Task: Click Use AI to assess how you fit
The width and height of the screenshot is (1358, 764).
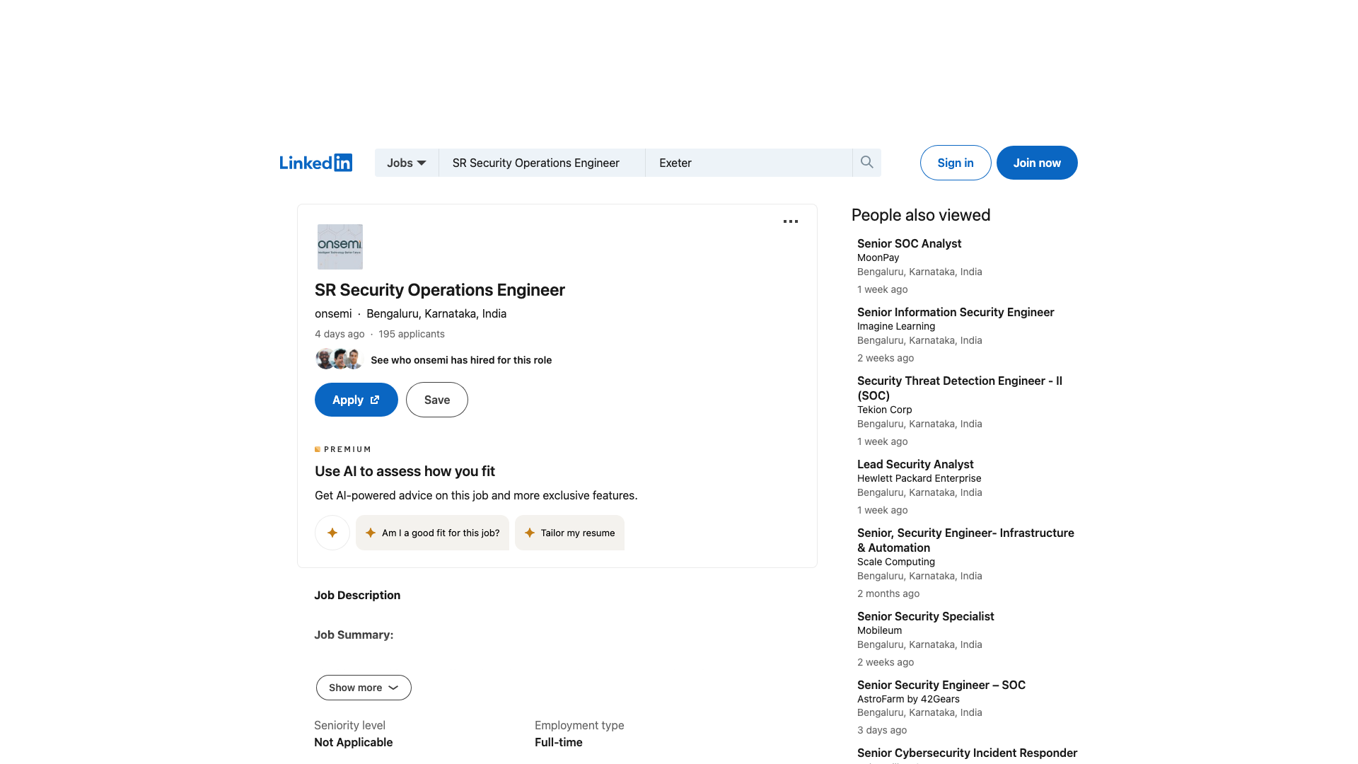Action: pos(405,471)
